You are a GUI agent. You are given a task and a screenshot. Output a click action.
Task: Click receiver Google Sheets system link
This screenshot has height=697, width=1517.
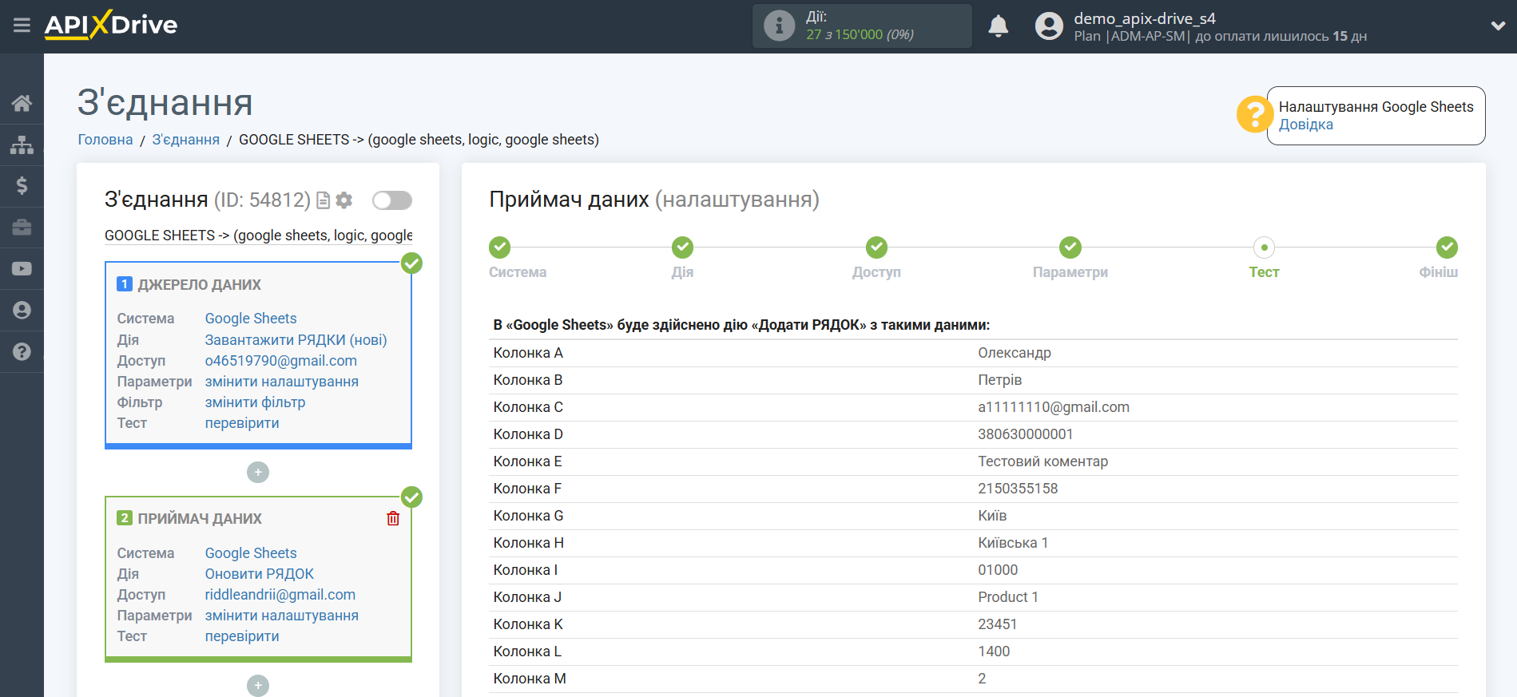click(x=251, y=553)
